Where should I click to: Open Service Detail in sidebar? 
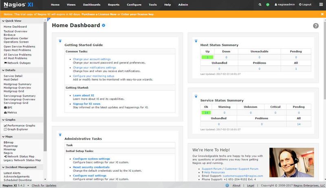coord(13,76)
